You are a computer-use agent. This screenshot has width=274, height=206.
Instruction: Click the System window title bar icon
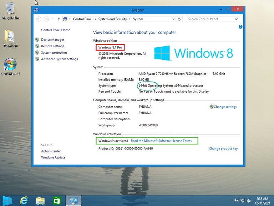tap(36, 10)
